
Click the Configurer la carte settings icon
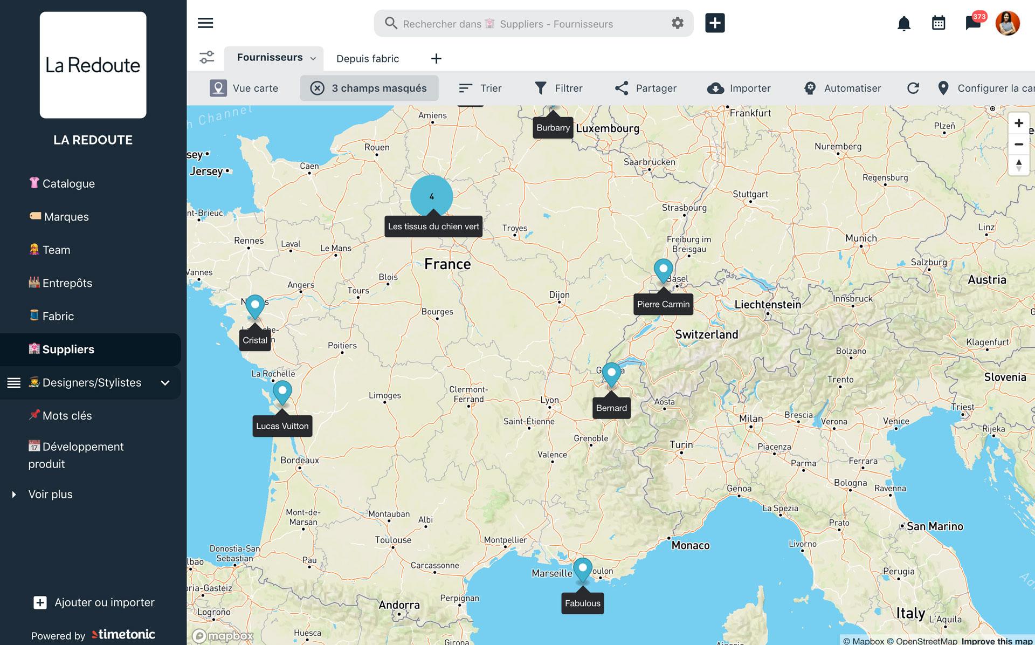click(943, 88)
